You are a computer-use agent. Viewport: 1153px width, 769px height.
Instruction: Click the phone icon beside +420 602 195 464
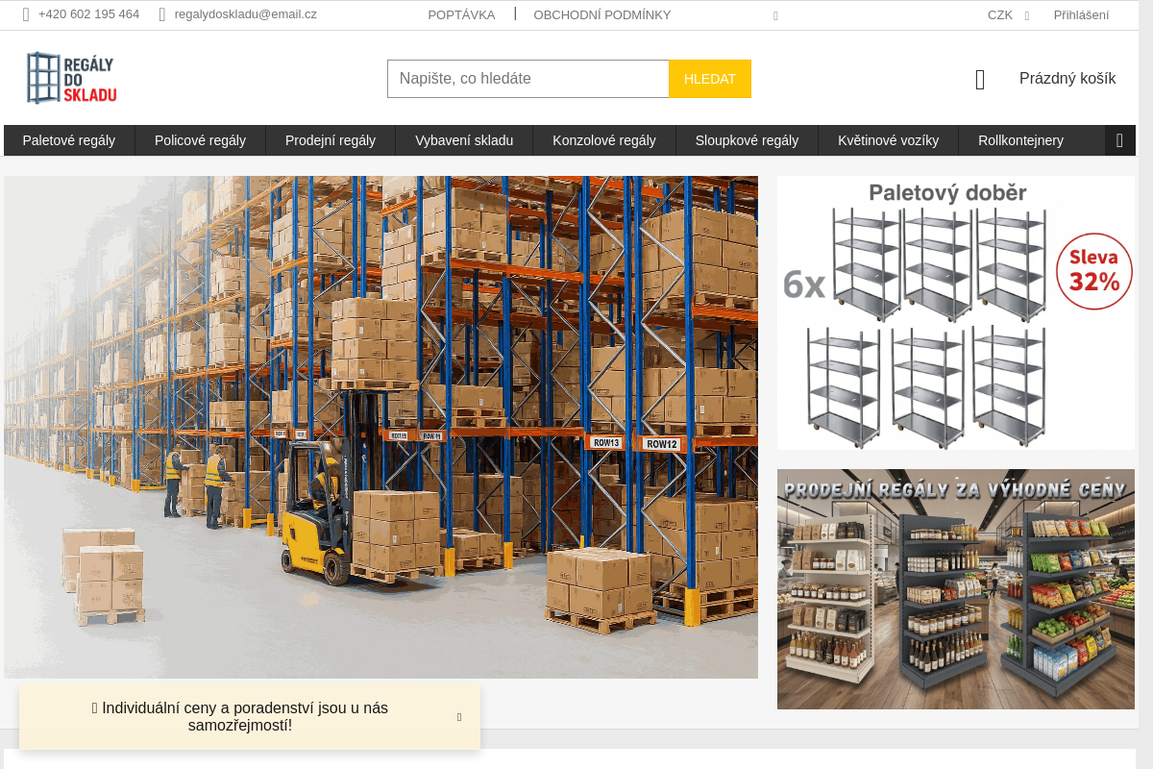[26, 14]
